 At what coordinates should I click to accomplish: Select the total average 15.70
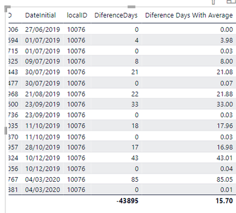(224, 201)
